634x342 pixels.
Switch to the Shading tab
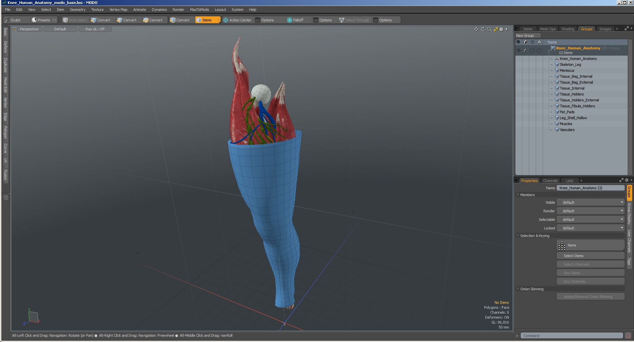click(568, 29)
